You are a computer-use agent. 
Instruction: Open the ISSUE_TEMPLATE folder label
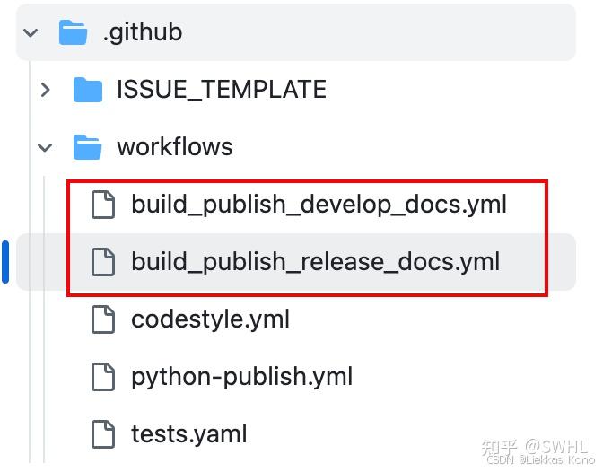(x=221, y=90)
